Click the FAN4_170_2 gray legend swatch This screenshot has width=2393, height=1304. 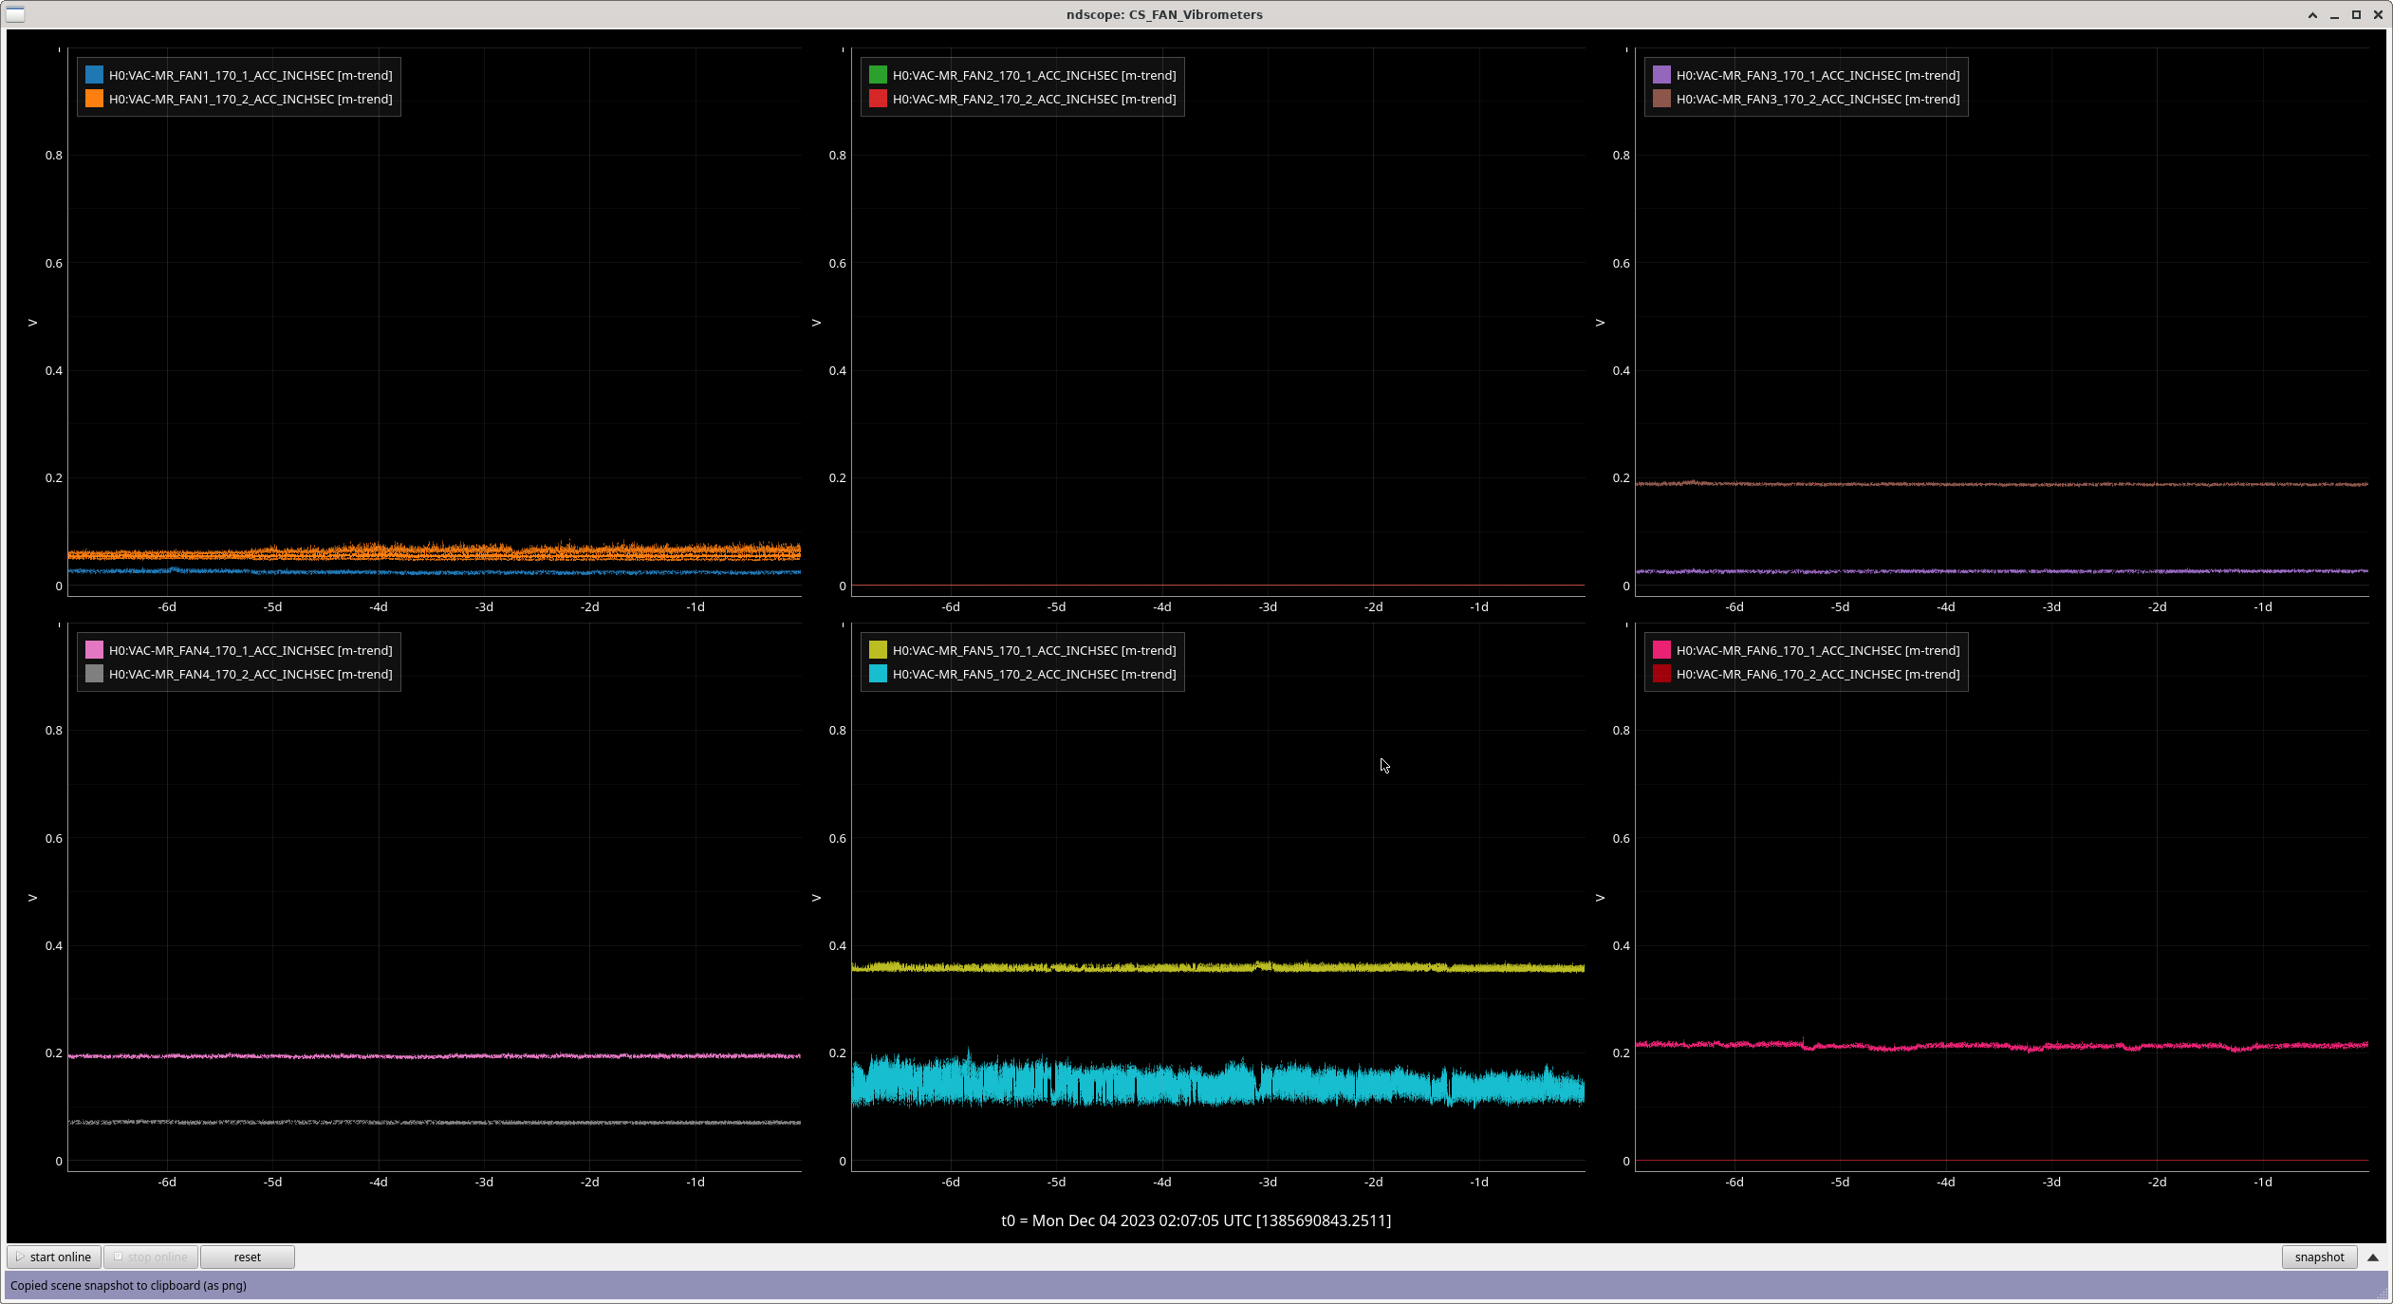94,674
